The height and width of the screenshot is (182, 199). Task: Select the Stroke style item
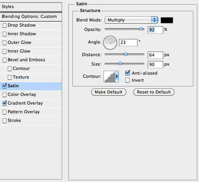pos(31,121)
